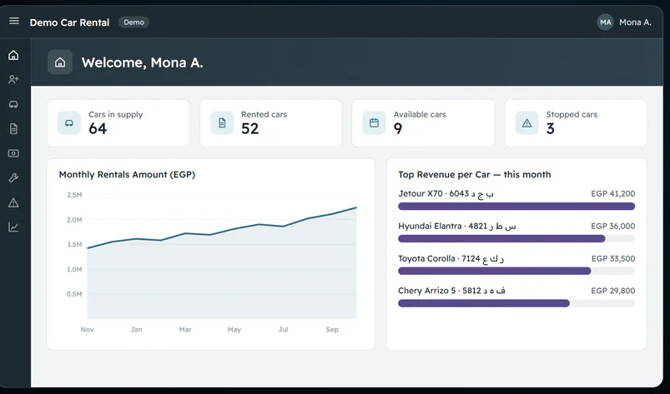Image resolution: width=670 pixels, height=394 pixels.
Task: Click '1.5M' axis label
Action: point(74,244)
